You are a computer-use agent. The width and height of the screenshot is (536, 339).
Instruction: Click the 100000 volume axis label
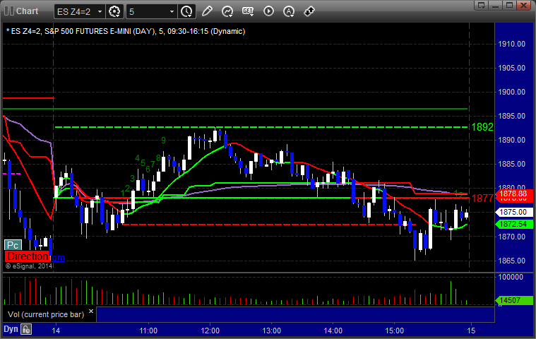511,277
